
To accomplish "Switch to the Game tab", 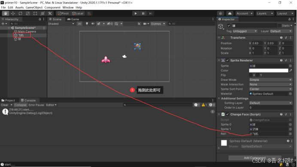I will point(73,19).
